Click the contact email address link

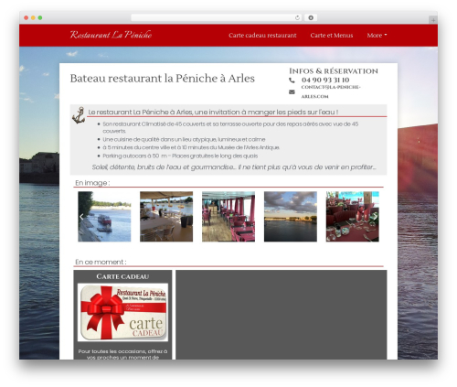pyautogui.click(x=331, y=91)
